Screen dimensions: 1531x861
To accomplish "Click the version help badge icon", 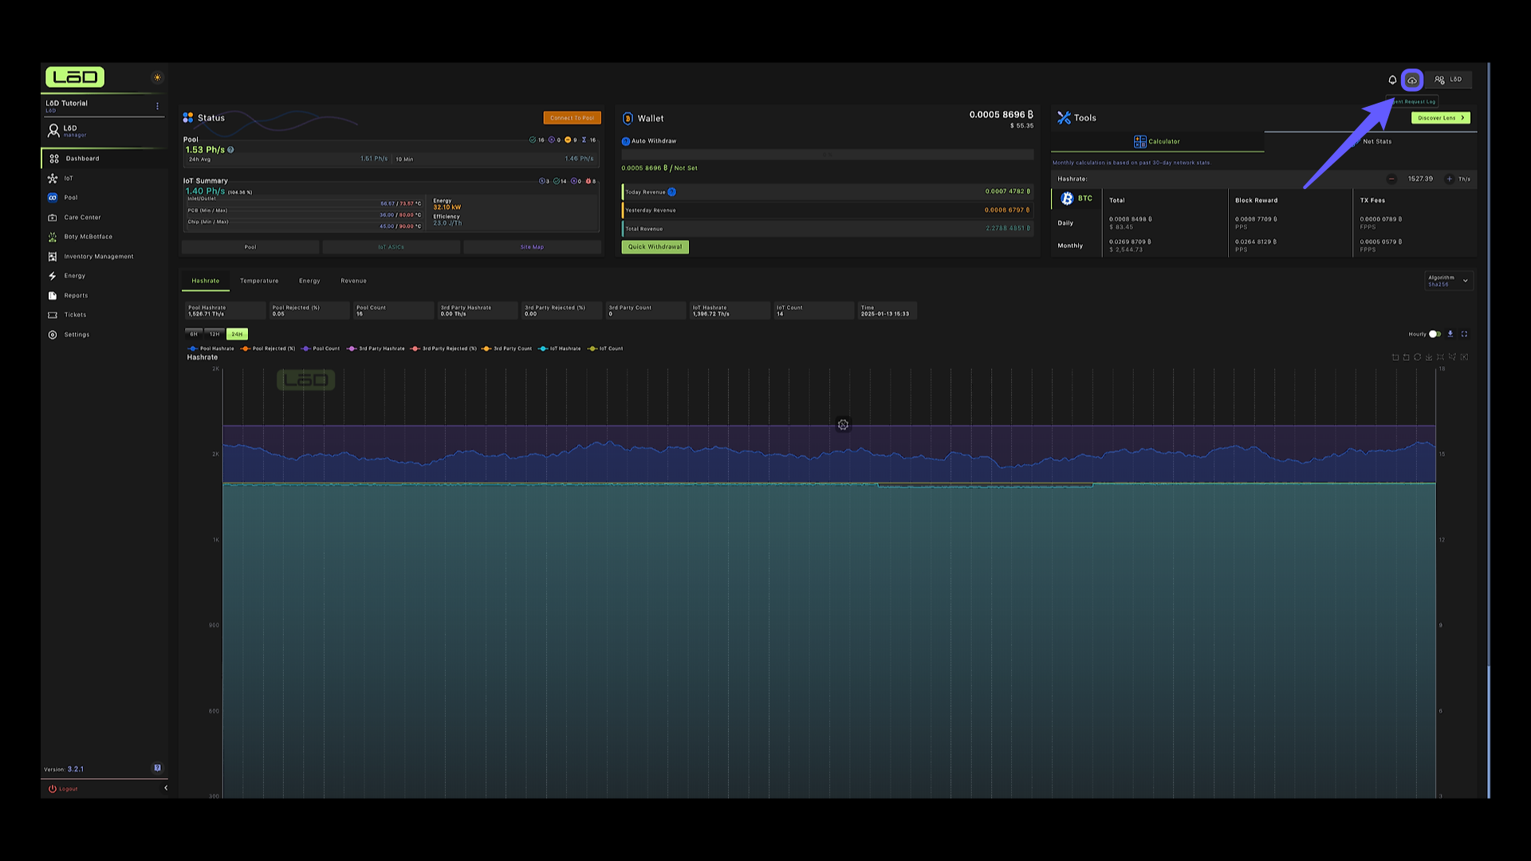I will pos(157,769).
